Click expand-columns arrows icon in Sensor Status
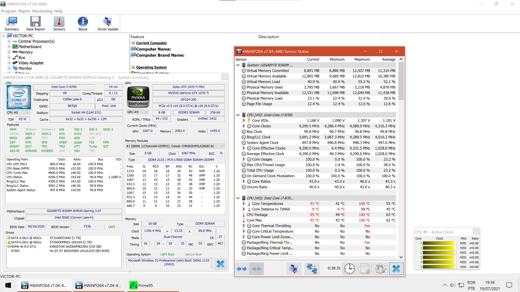The height and width of the screenshot is (292, 520). [x=242, y=269]
